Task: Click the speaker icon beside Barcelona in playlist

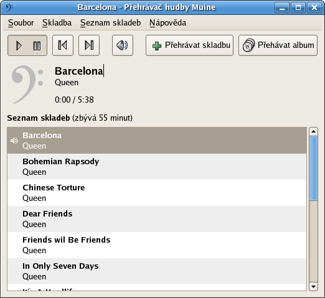Action: point(14,141)
